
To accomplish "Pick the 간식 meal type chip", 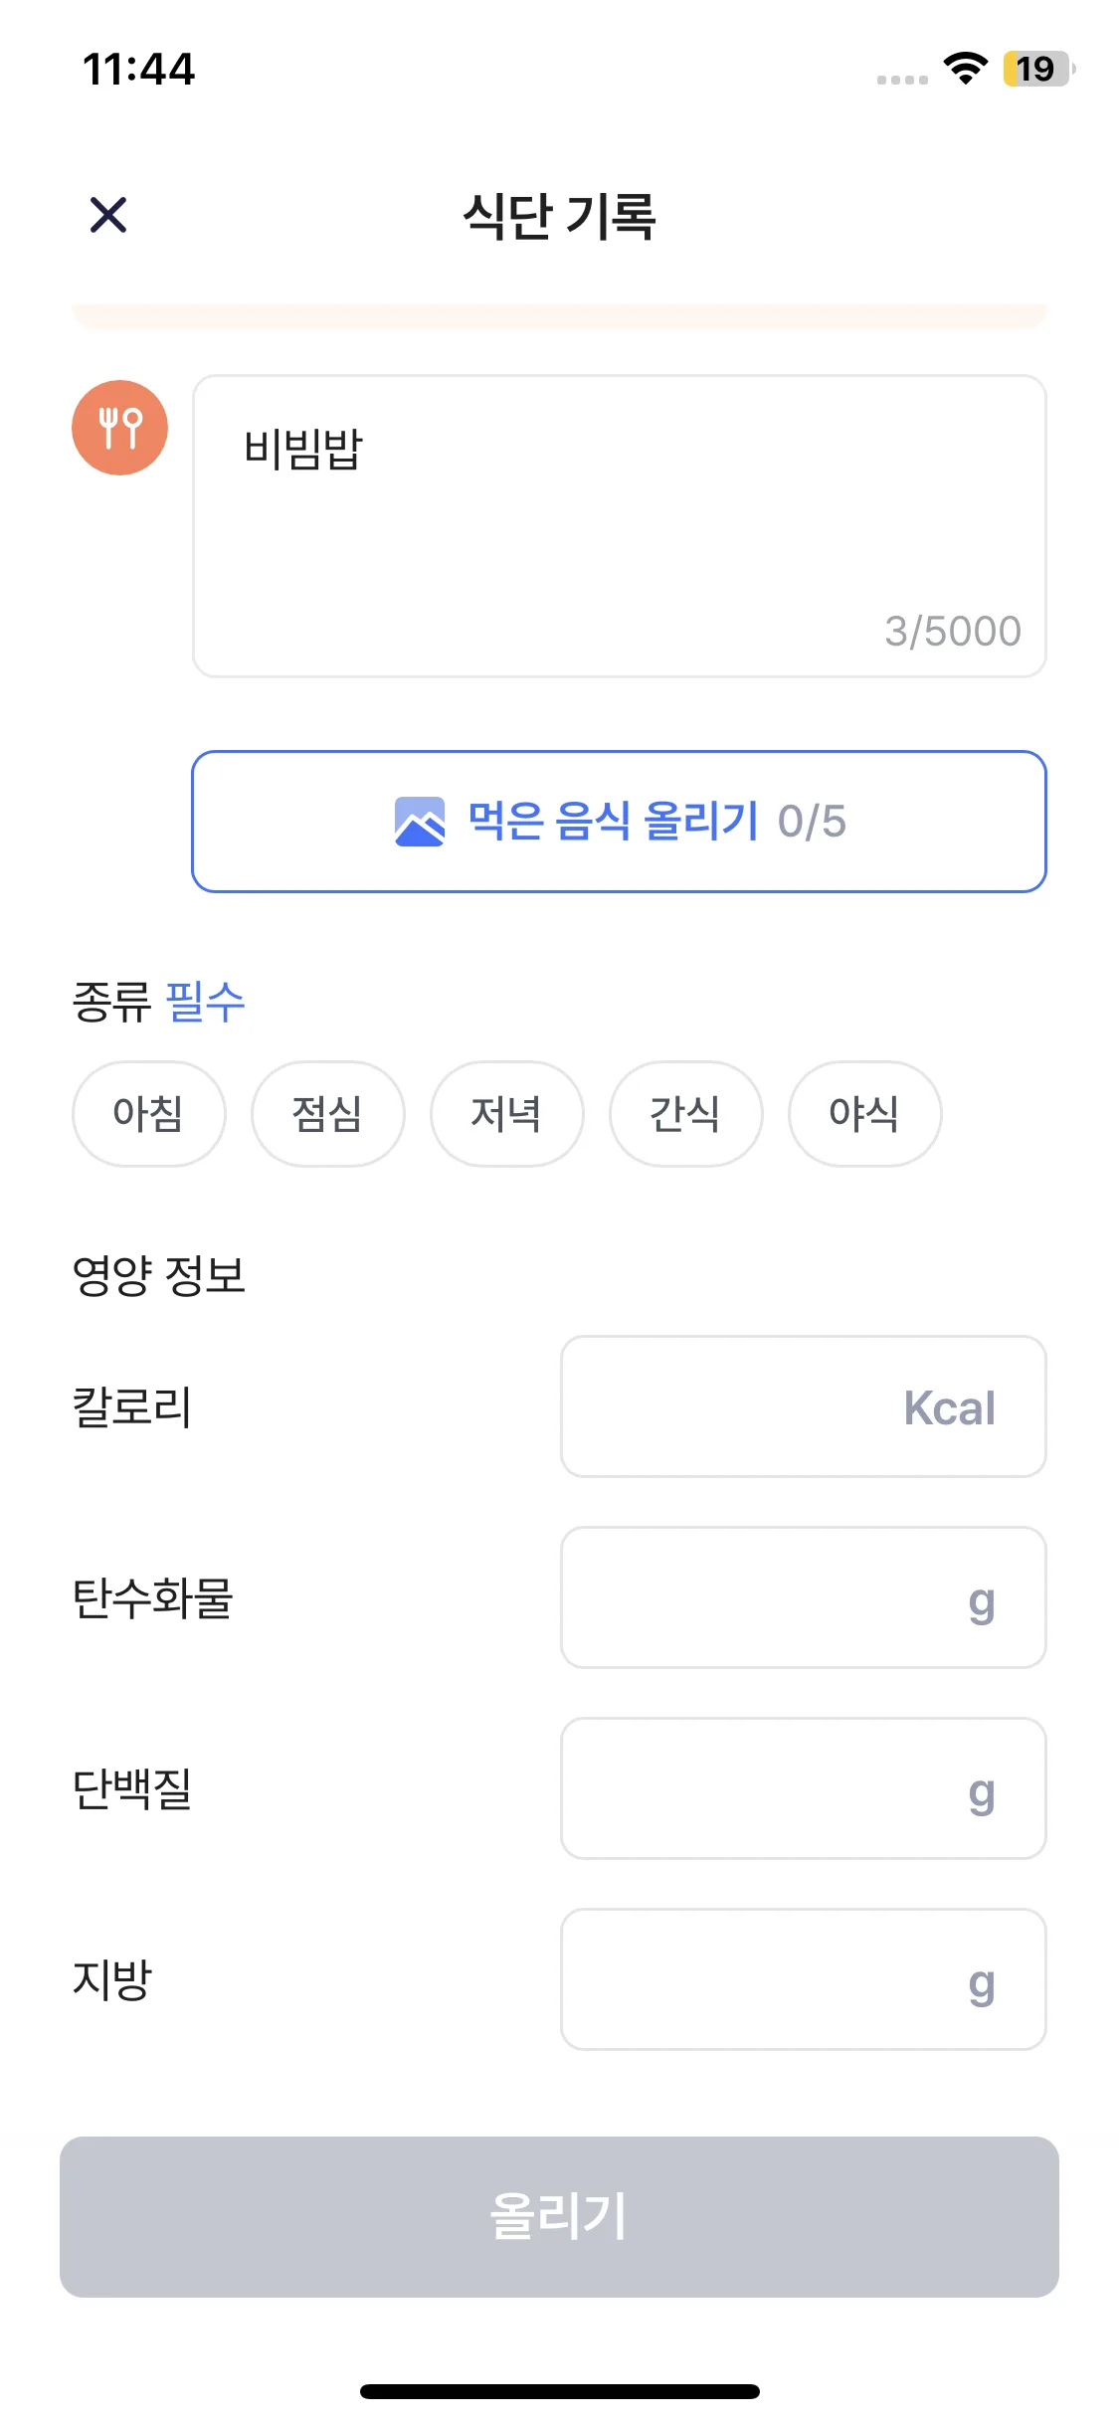I will pos(685,1113).
